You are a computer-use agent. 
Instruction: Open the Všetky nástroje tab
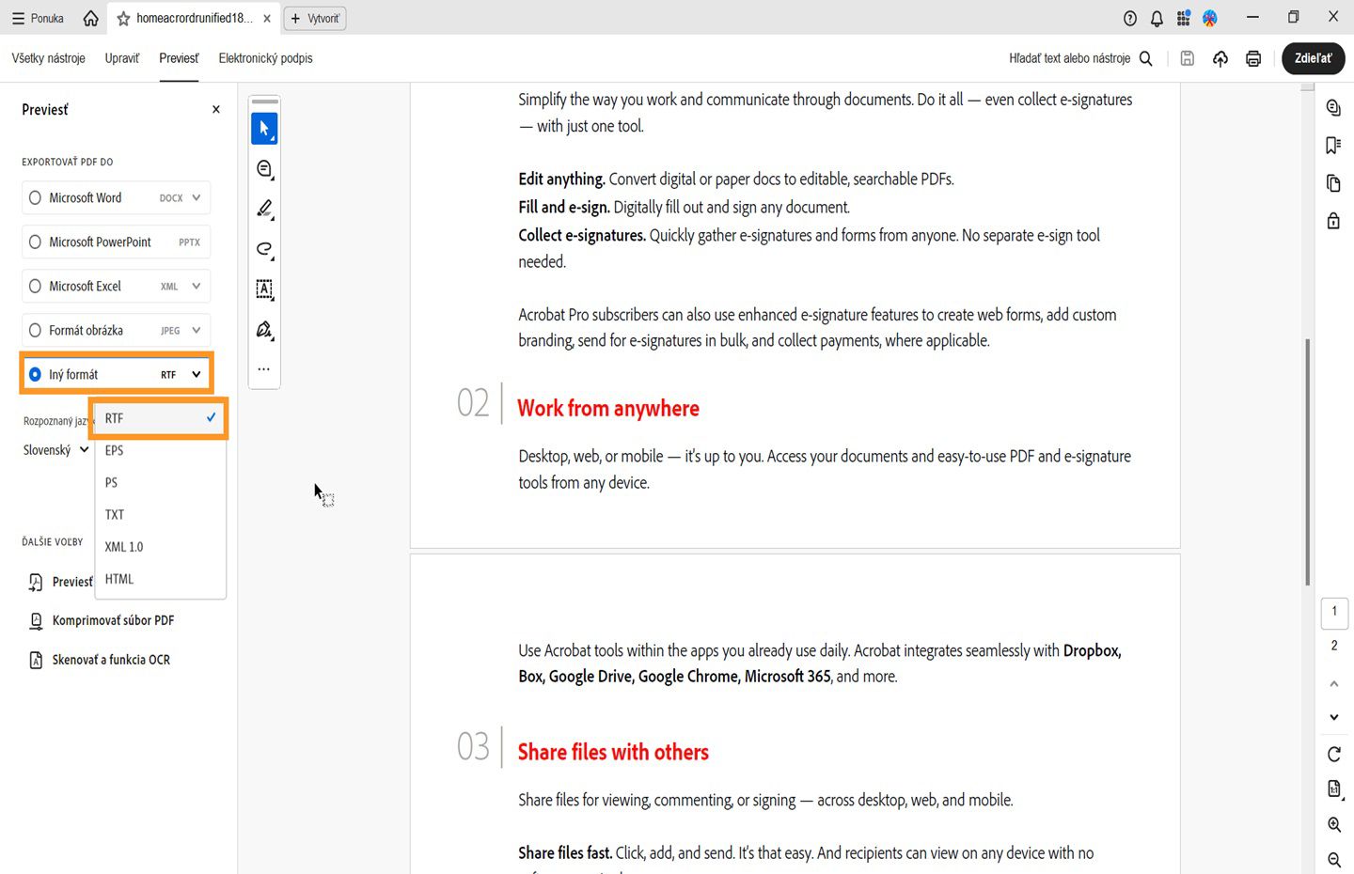(49, 58)
